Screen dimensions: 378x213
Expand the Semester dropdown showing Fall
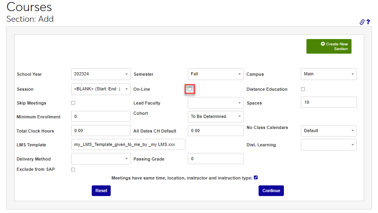click(x=215, y=74)
